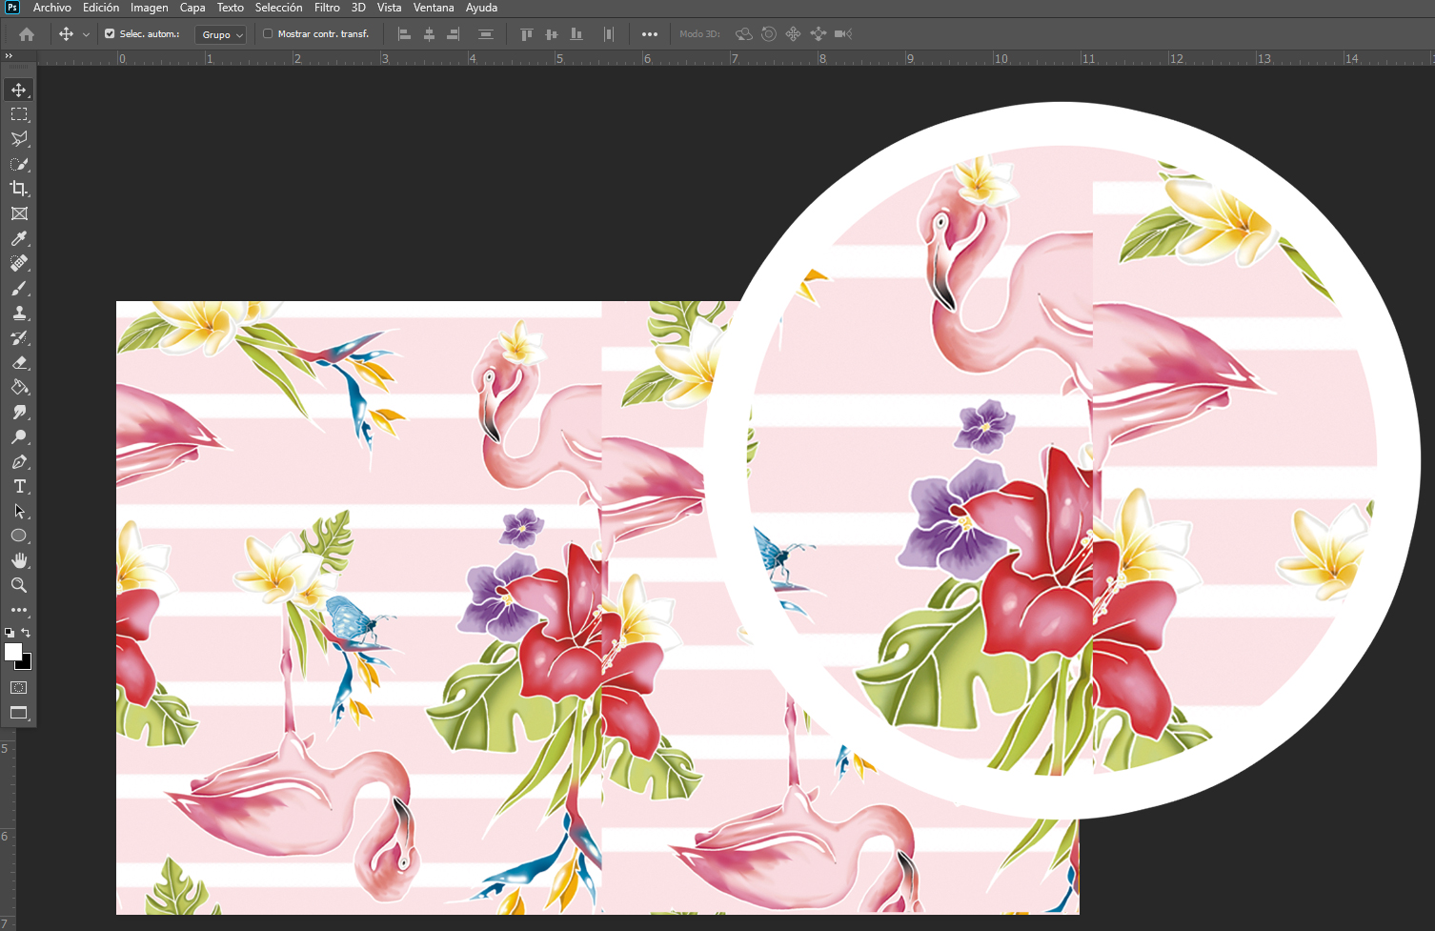This screenshot has height=931, width=1435.
Task: Select the Crop tool
Action: [x=19, y=189]
